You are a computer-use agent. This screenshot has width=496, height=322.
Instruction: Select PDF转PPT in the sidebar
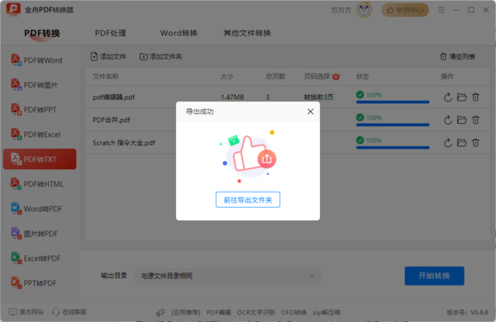pyautogui.click(x=40, y=110)
